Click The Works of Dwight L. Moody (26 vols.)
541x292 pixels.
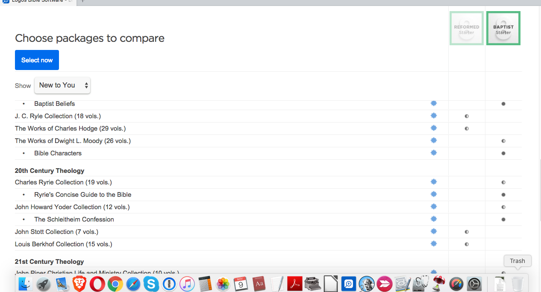point(73,141)
